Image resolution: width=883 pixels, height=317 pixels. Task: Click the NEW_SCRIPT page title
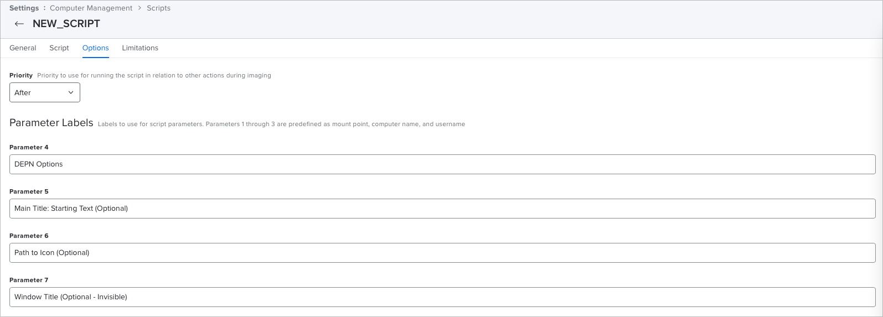(x=66, y=24)
